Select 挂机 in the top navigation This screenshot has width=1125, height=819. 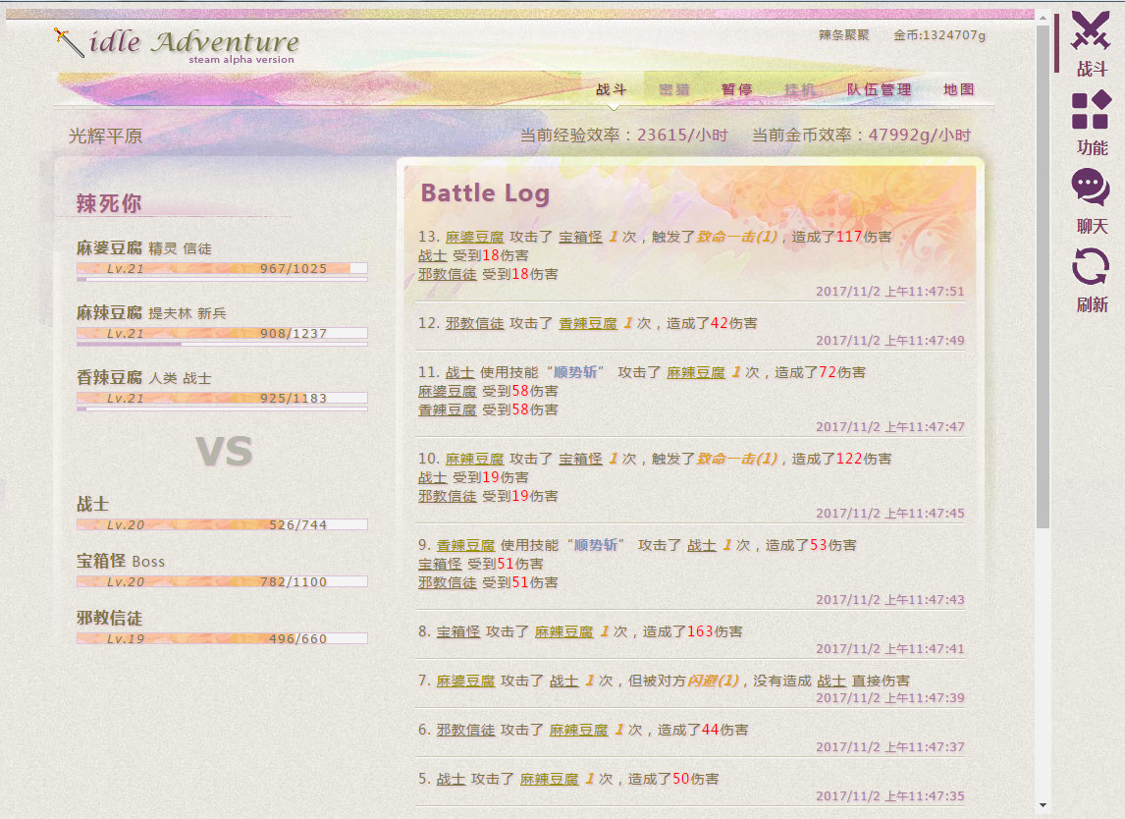[799, 88]
